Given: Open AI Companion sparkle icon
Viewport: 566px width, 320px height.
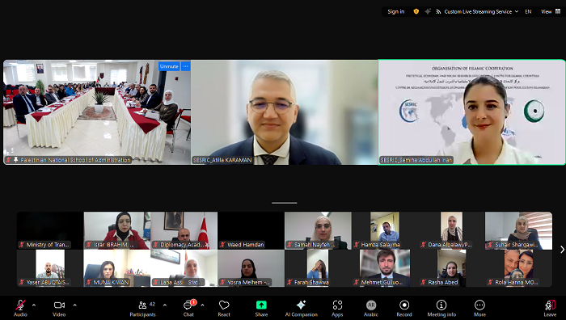Looking at the screenshot, I should click(x=301, y=305).
